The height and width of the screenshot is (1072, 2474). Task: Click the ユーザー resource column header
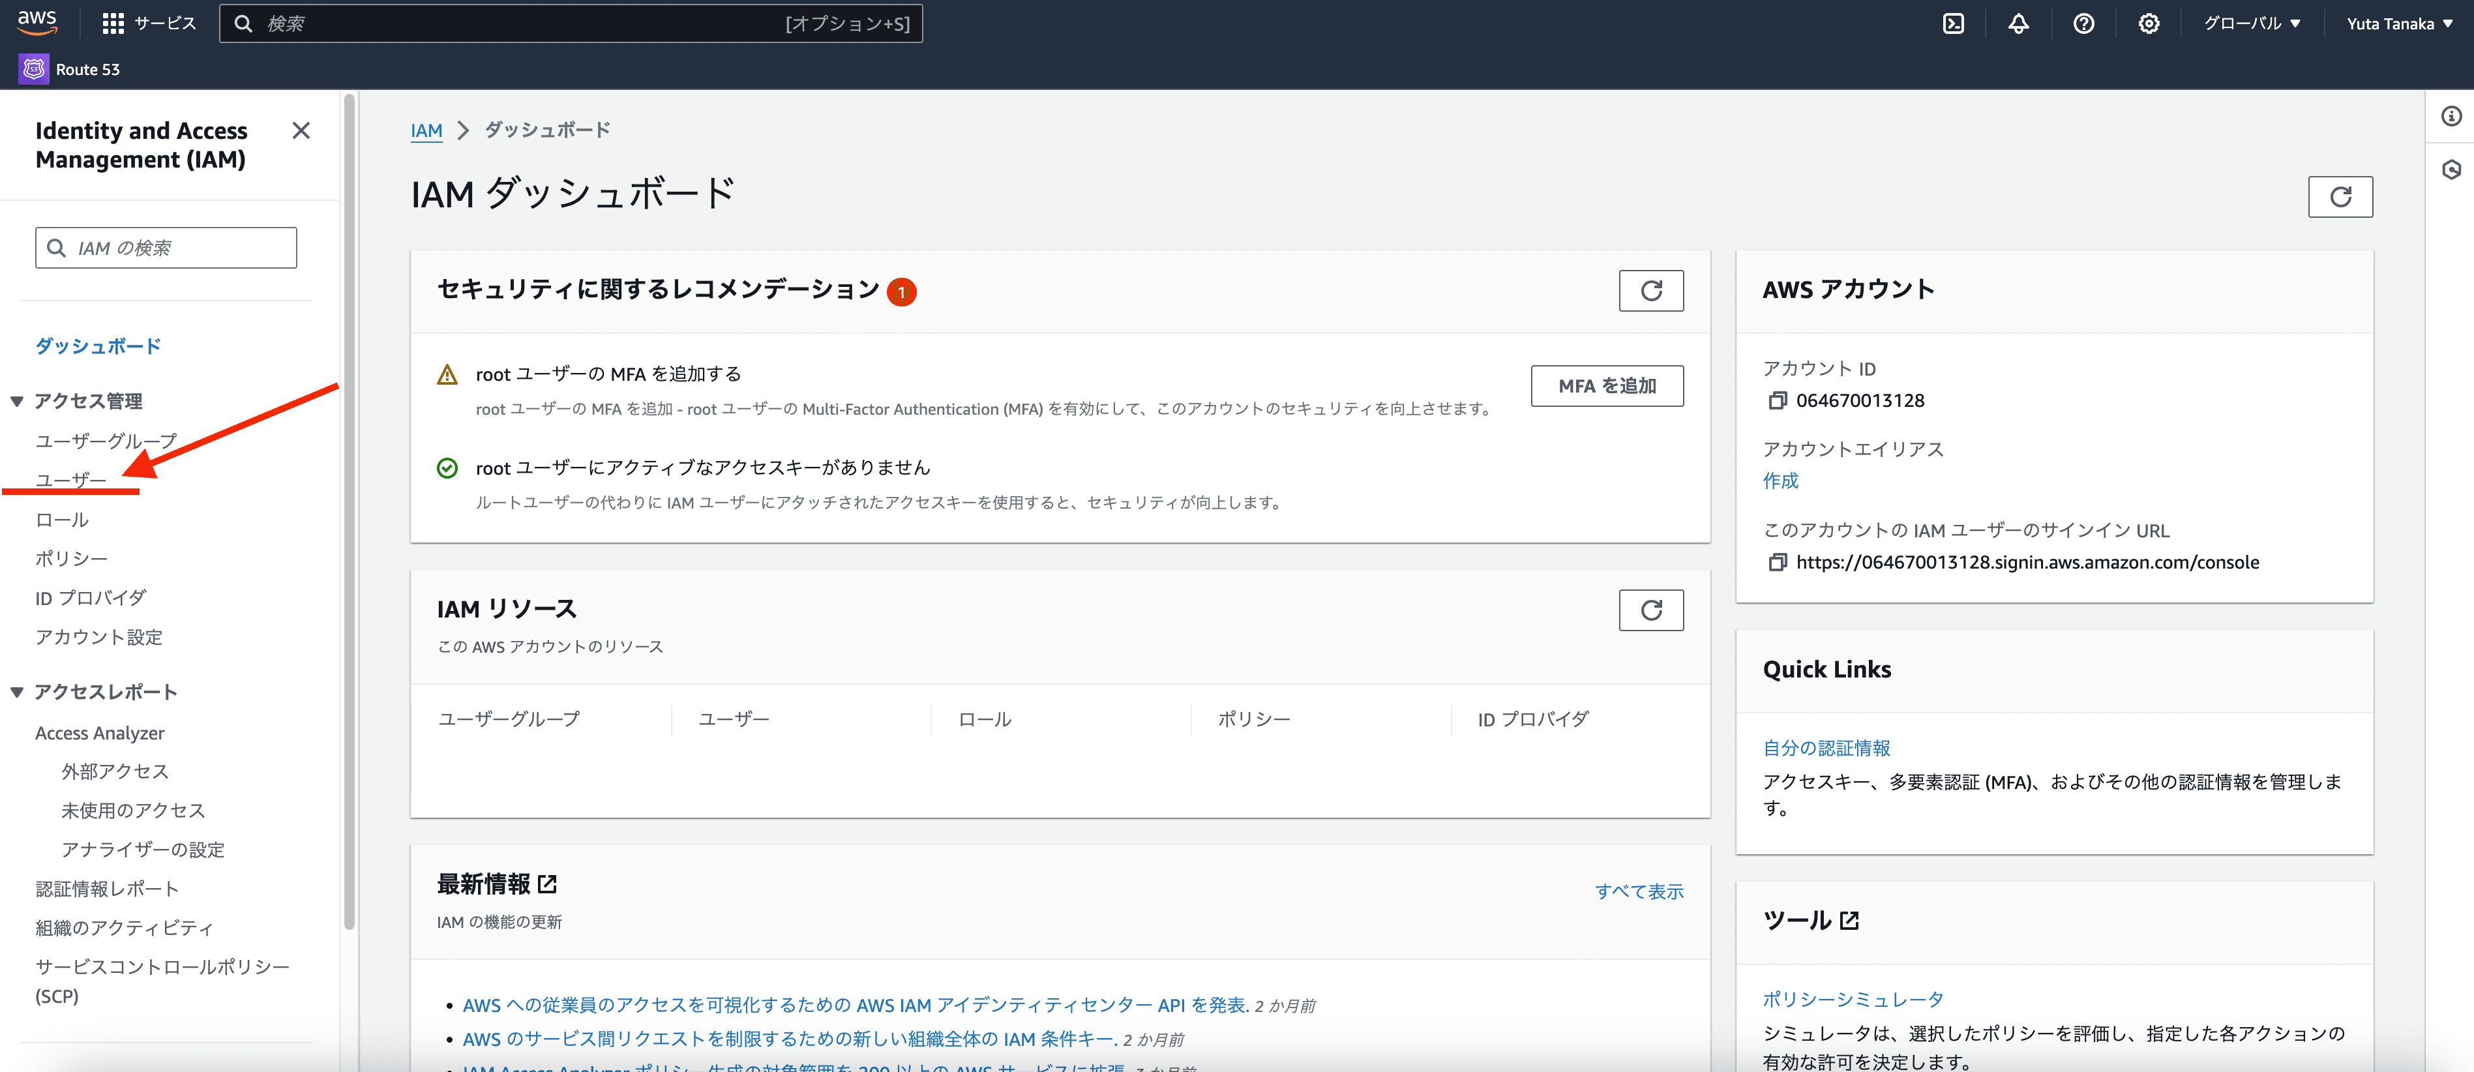[x=733, y=719]
